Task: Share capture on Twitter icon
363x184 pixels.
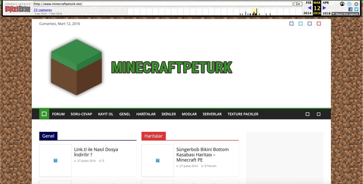Action: (x=356, y=9)
